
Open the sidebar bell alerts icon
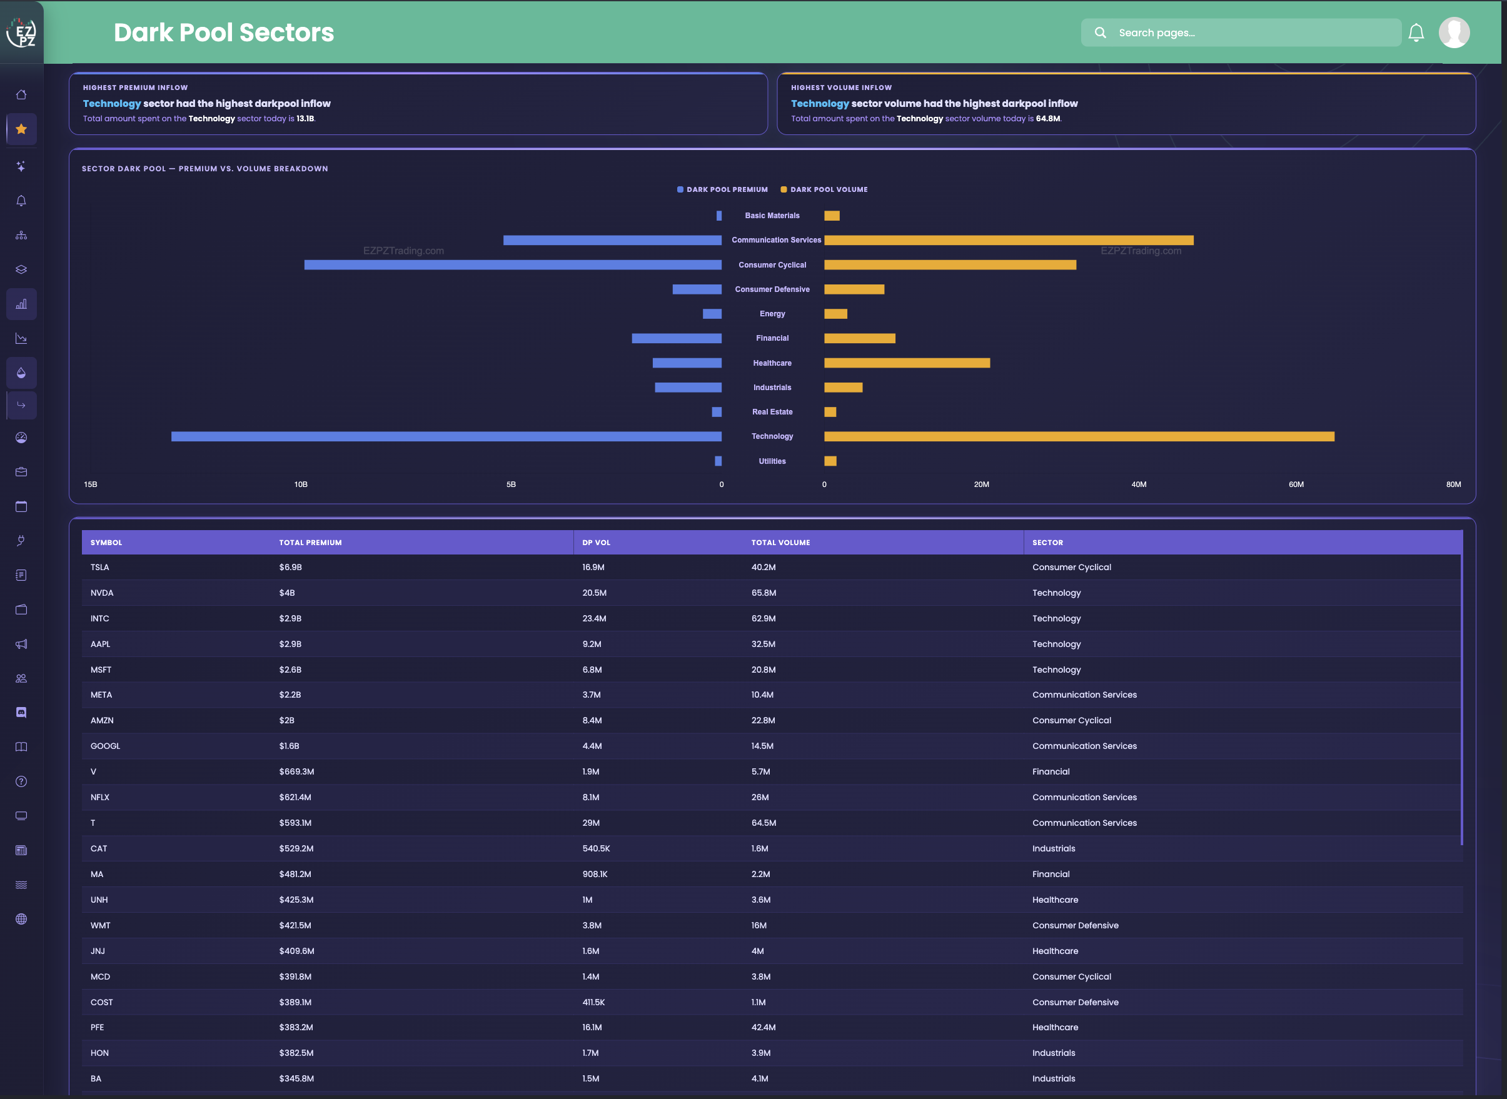21,201
